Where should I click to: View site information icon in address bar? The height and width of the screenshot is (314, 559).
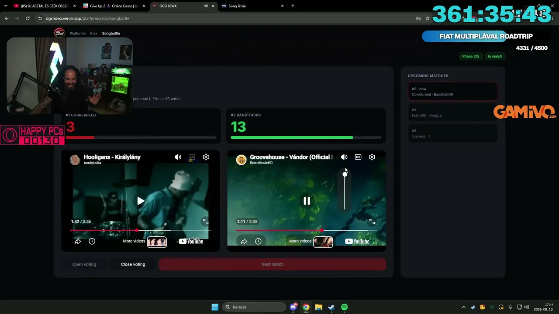click(40, 18)
